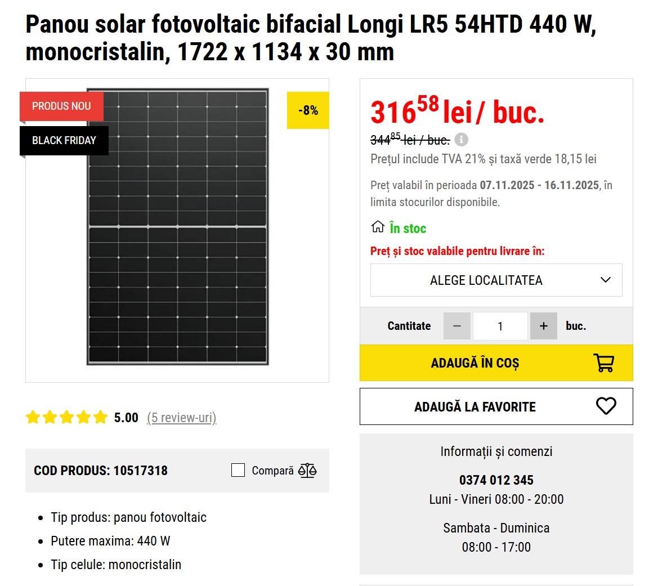Tick the Compară checkbox
This screenshot has height=586, width=649.
[x=238, y=470]
